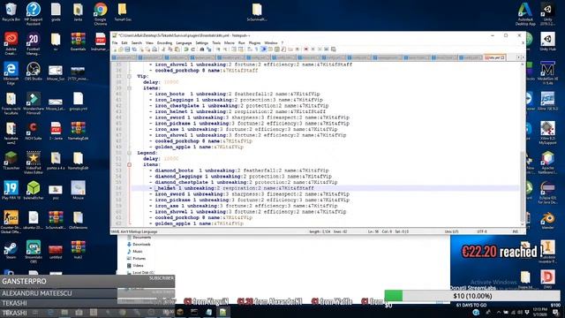This screenshot has width=565, height=318.
Task: Click the 'Legend:' key in the editor
Action: (147, 153)
